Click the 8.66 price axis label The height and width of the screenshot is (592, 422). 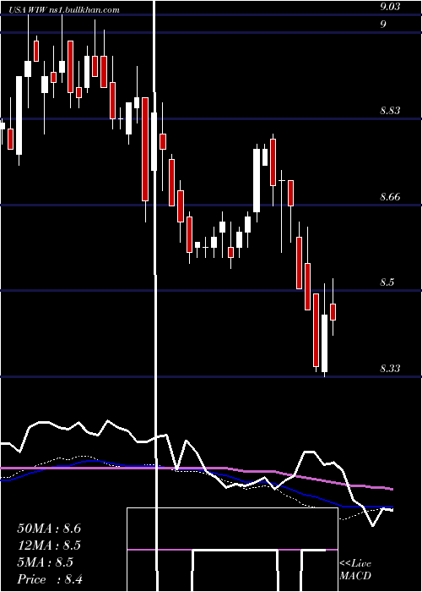coord(390,197)
